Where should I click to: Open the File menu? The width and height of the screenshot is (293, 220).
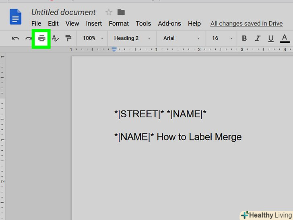tap(36, 24)
